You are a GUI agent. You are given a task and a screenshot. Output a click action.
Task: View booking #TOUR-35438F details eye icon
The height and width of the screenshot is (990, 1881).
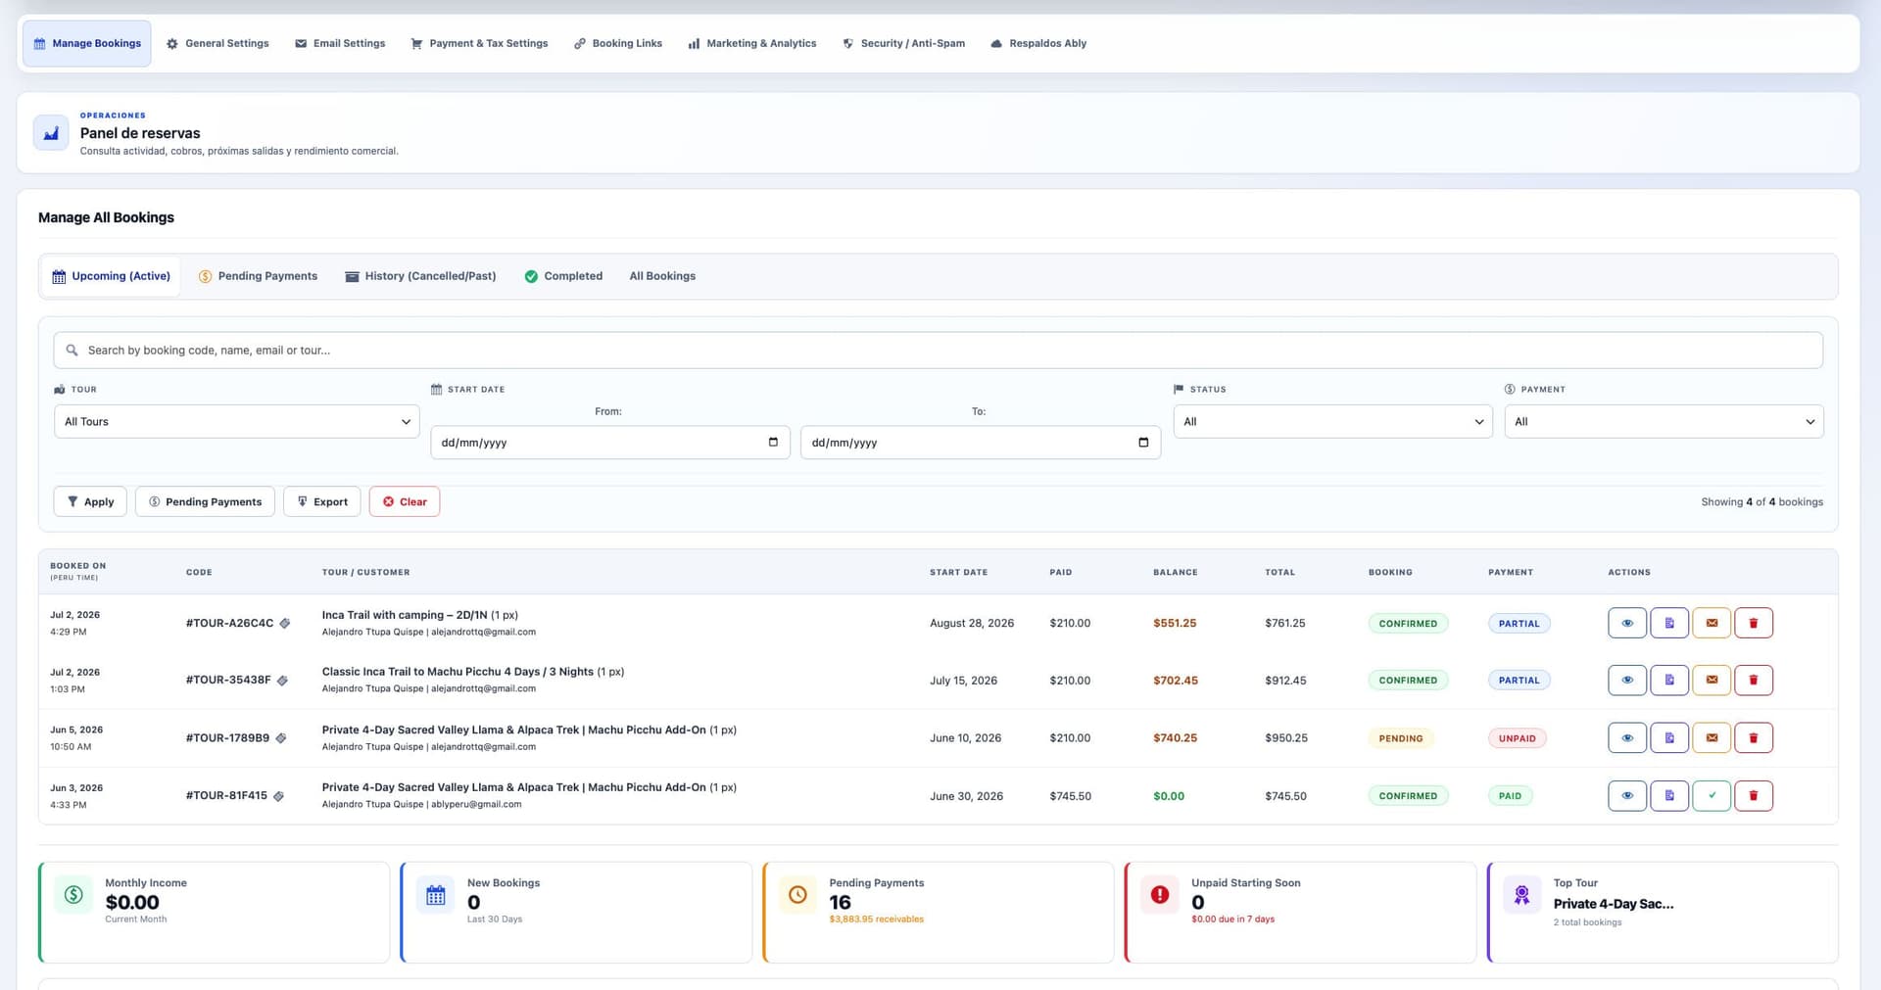coord(1627,680)
